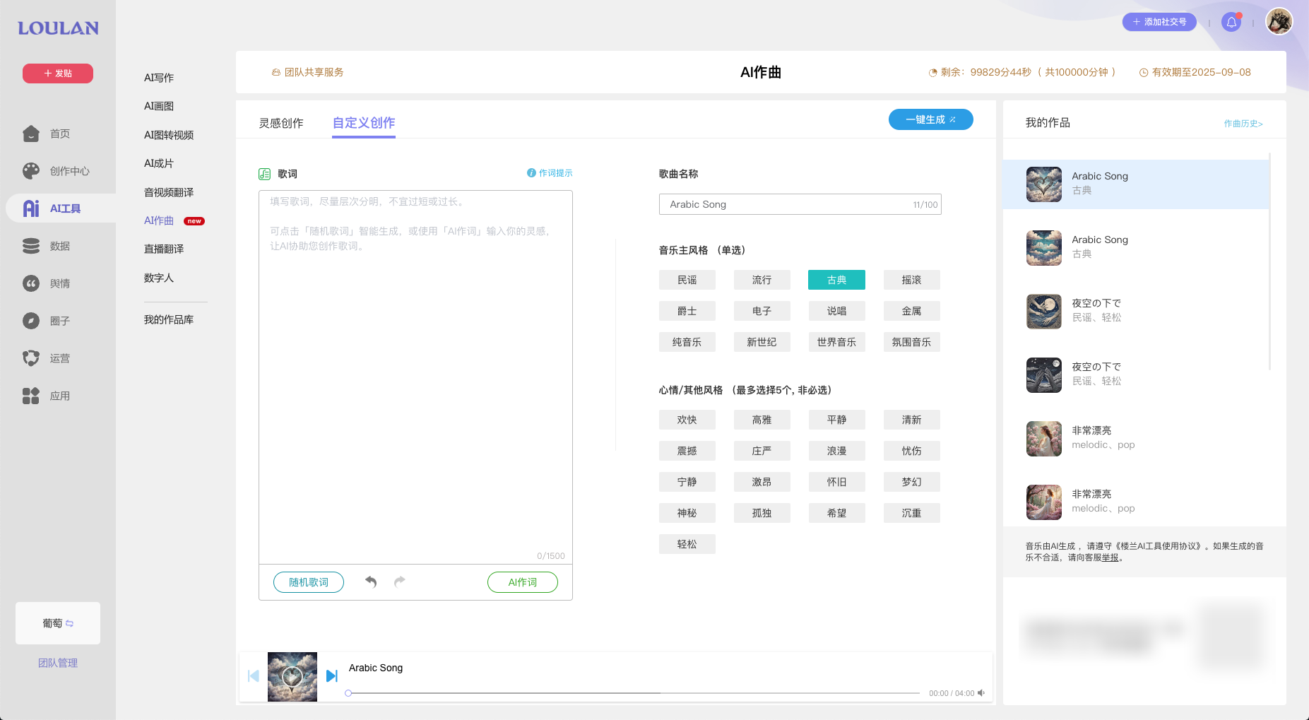Select the AI作曲 menu item
Image resolution: width=1309 pixels, height=720 pixels.
(158, 220)
